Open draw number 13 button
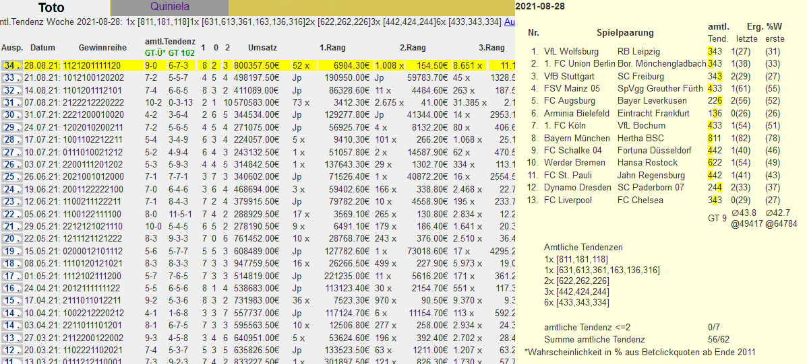Viewport: 807px width, 364px height. pos(12,337)
